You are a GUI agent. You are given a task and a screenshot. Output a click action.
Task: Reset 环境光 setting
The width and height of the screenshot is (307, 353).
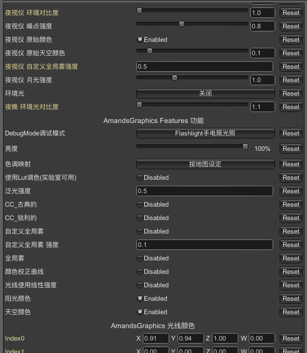coord(291,94)
